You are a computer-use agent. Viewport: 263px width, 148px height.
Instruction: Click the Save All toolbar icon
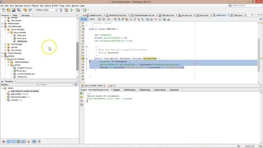click(x=19, y=10)
